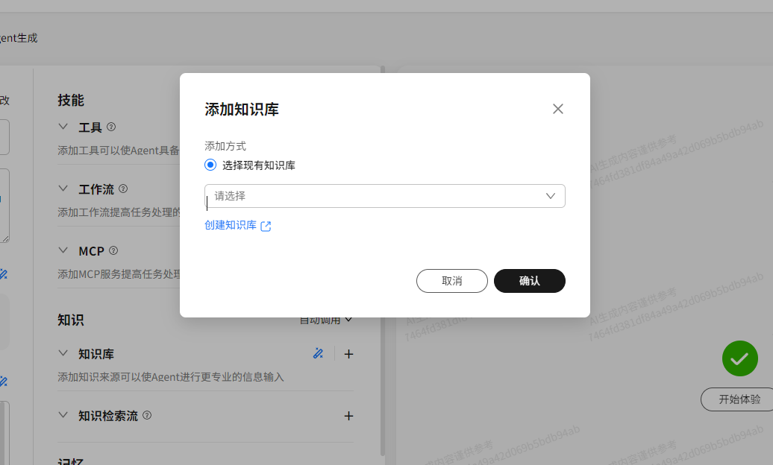Click the green checkmark circle on the right

739,358
